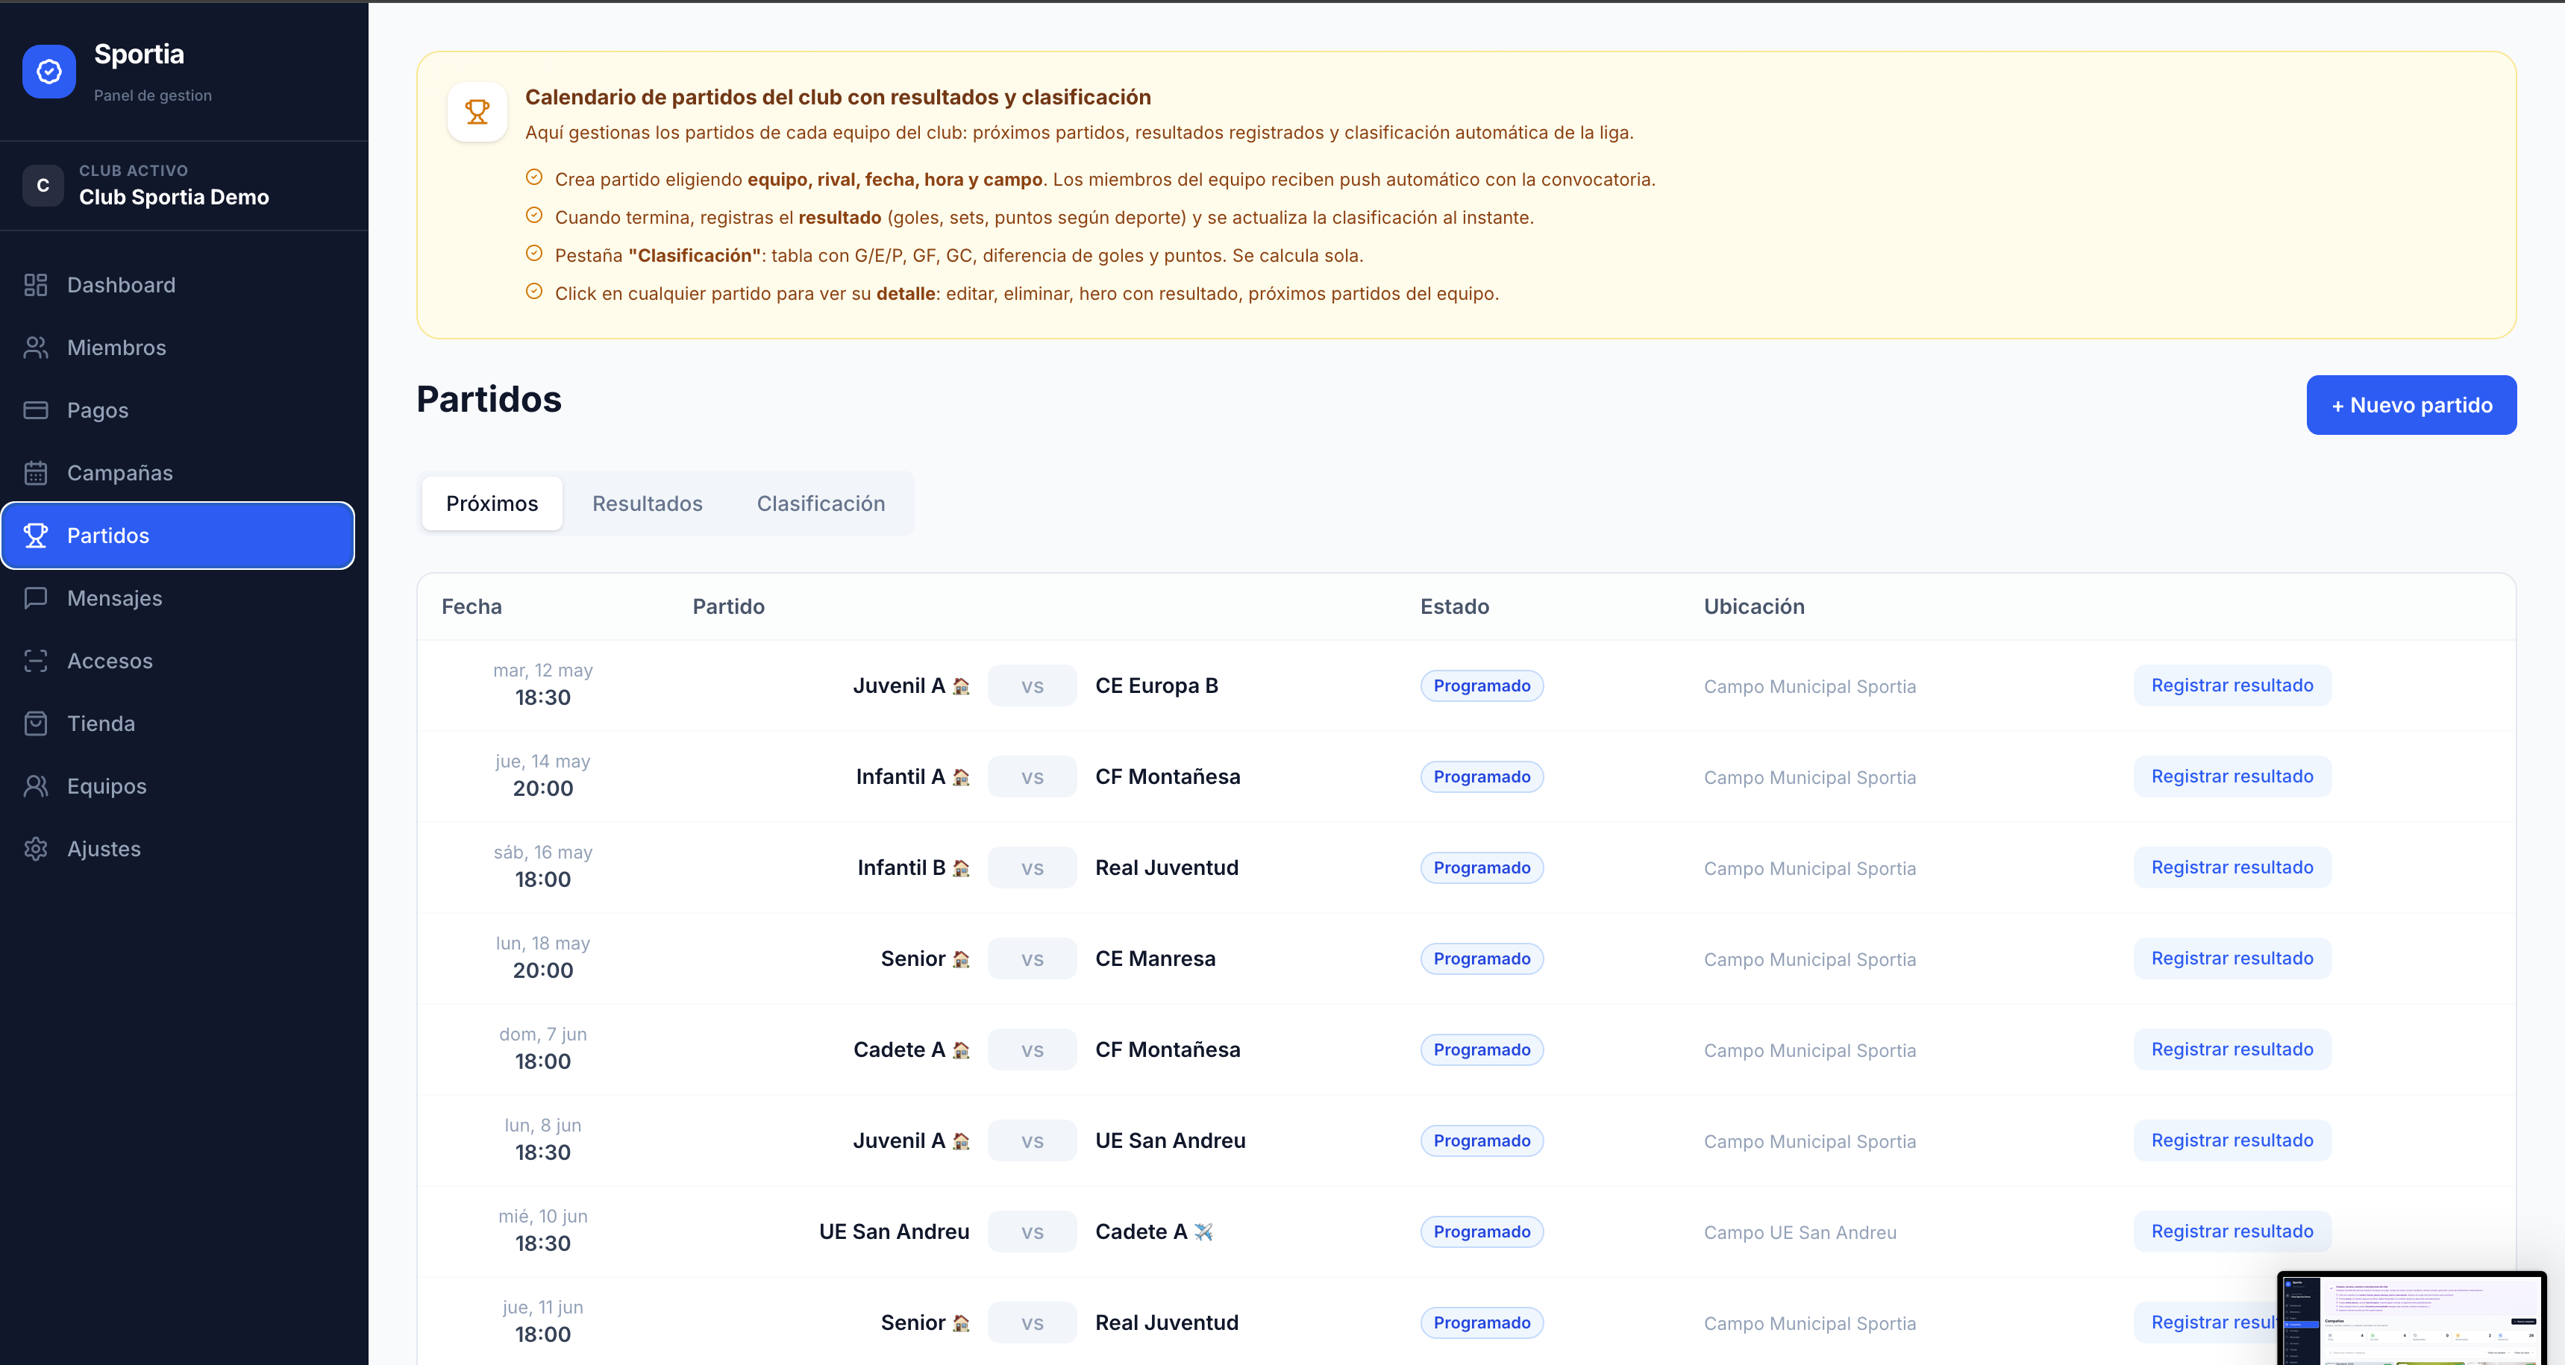Click the Sportia logo icon

(48, 72)
